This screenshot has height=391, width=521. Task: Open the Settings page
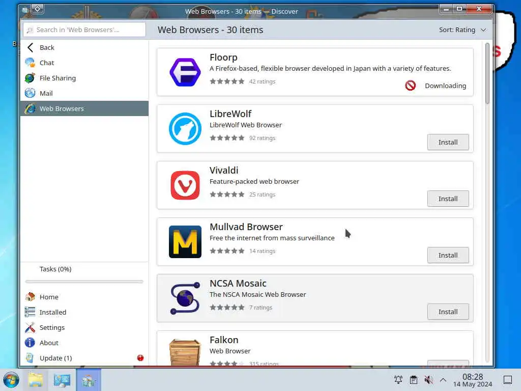(84, 327)
